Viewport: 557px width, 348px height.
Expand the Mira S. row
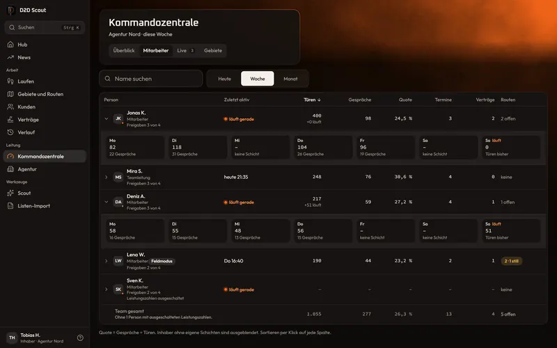pyautogui.click(x=107, y=177)
